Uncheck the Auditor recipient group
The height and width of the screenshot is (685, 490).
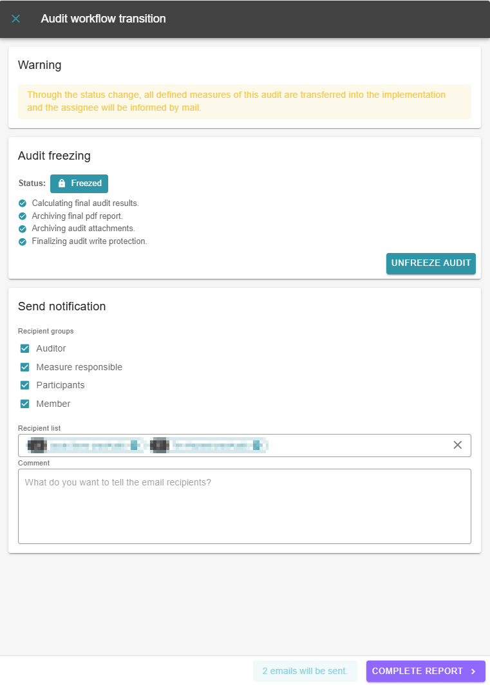[25, 348]
